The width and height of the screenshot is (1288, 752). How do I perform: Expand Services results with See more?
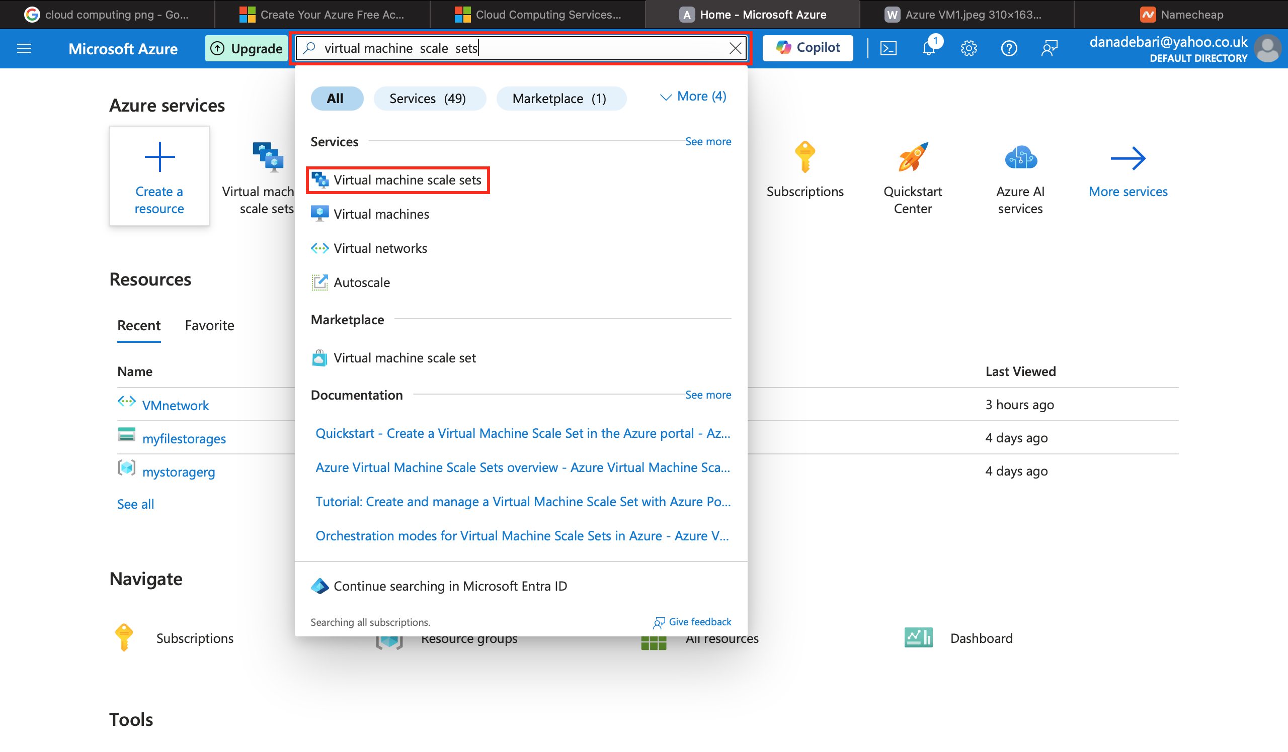point(708,142)
